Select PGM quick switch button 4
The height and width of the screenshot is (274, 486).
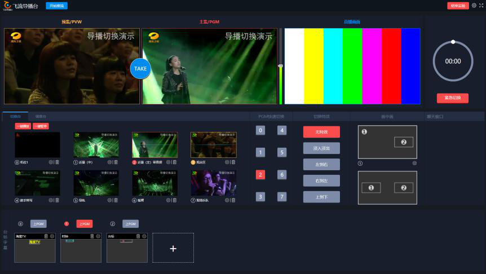282,130
